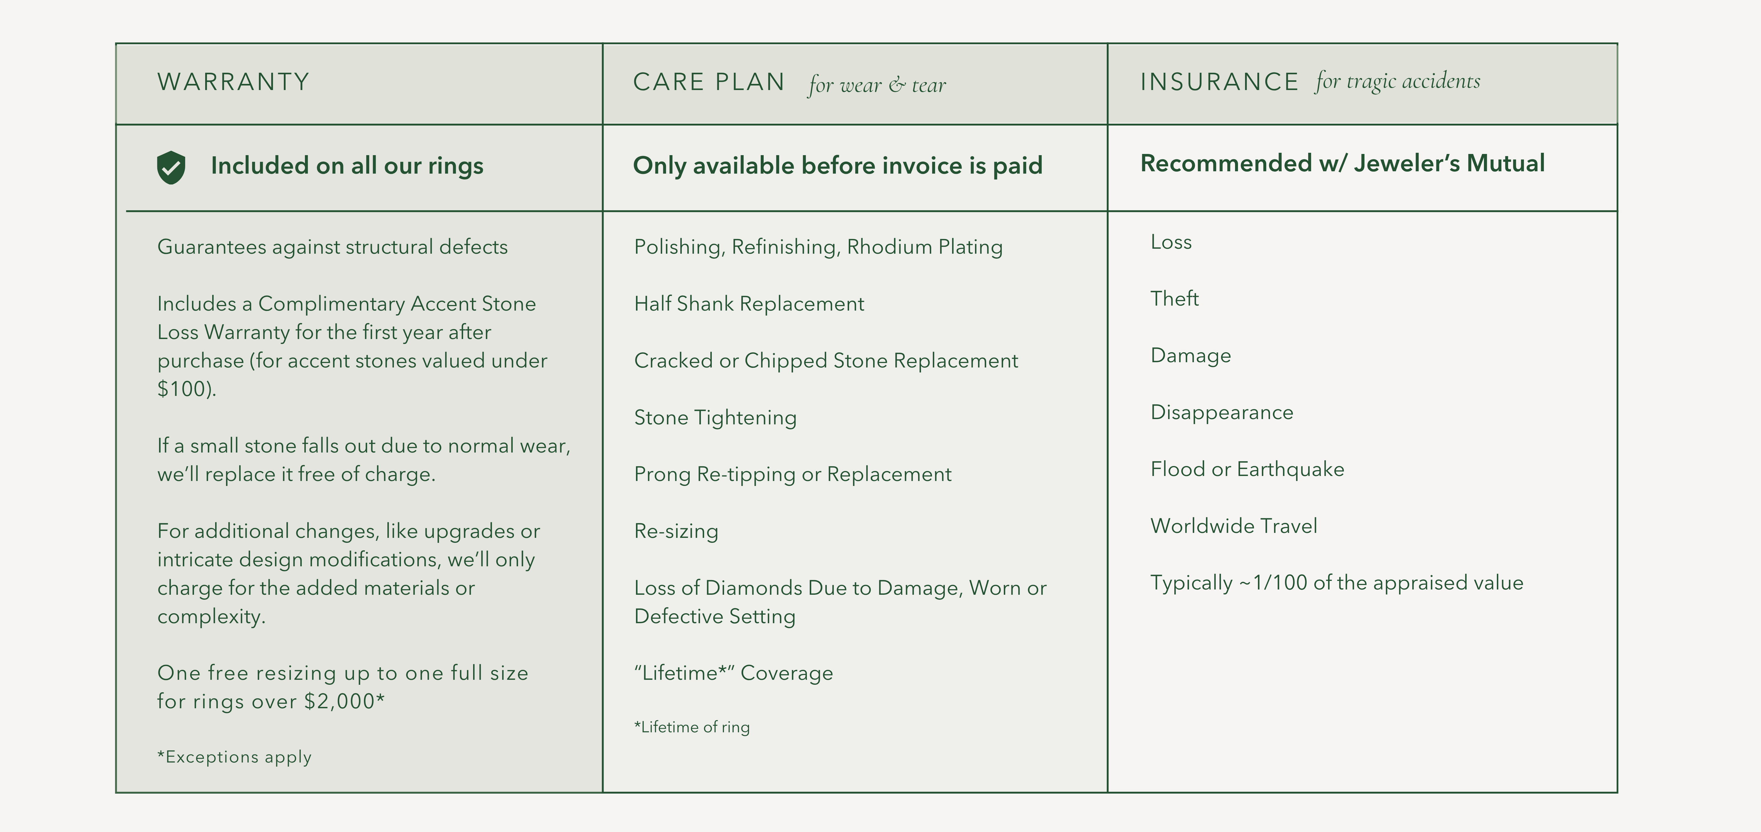Screen dimensions: 1761x832
Task: Select 'Cracked or Chipped Stone Replacement' item
Action: (826, 360)
